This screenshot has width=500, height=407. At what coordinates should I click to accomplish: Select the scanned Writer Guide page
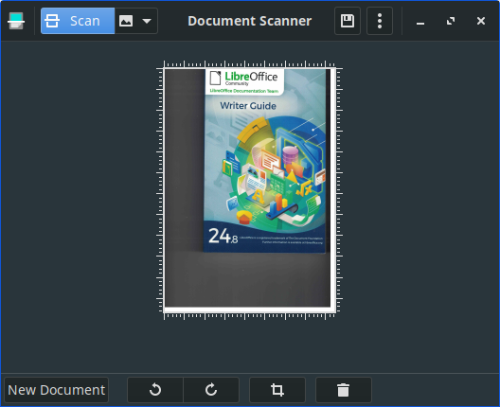point(249,189)
